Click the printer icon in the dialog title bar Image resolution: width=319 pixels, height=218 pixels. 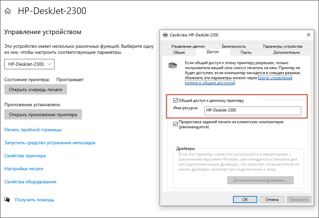(165, 35)
